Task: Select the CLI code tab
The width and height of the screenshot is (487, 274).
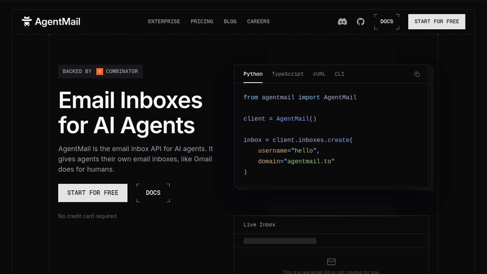Action: point(339,74)
